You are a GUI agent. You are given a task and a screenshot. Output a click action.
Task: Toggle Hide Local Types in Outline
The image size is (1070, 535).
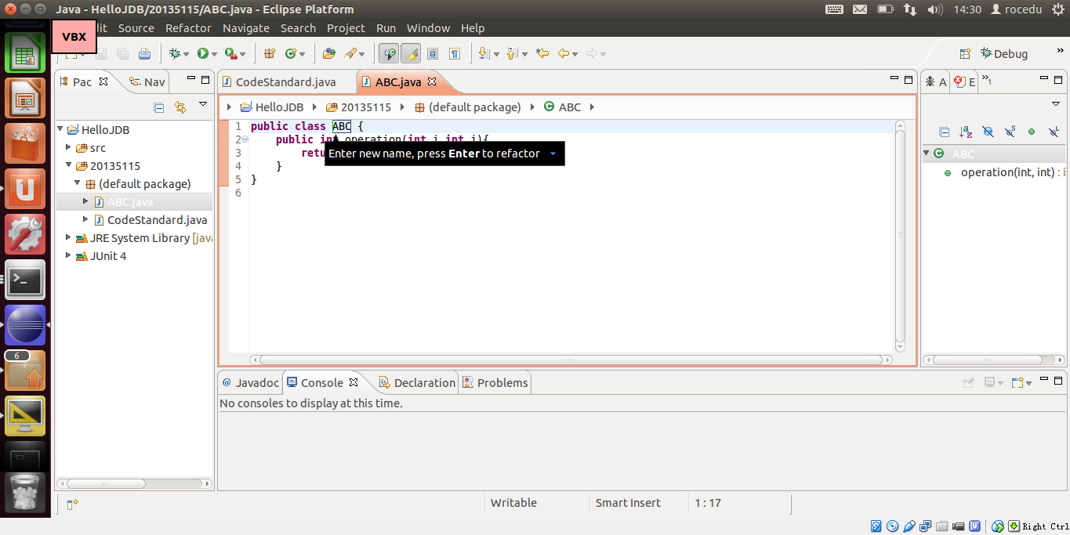[x=1054, y=132]
